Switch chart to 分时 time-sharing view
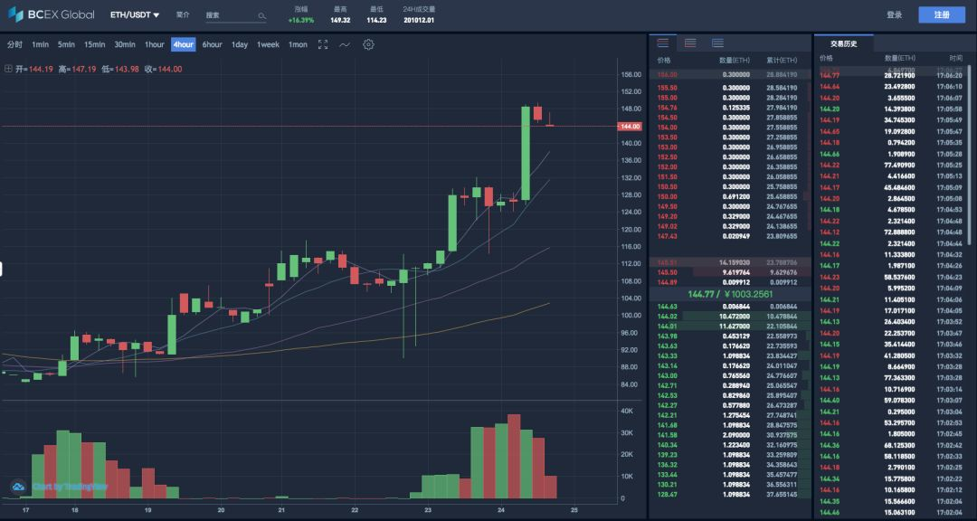The height and width of the screenshot is (521, 977). click(14, 44)
